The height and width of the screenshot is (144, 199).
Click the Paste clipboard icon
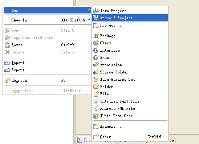point(7,45)
